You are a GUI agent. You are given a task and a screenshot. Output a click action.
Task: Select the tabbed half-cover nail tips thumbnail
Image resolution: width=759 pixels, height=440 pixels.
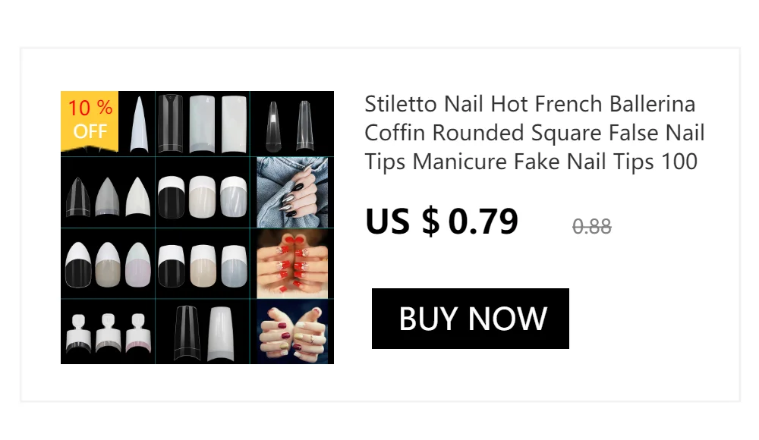point(108,332)
